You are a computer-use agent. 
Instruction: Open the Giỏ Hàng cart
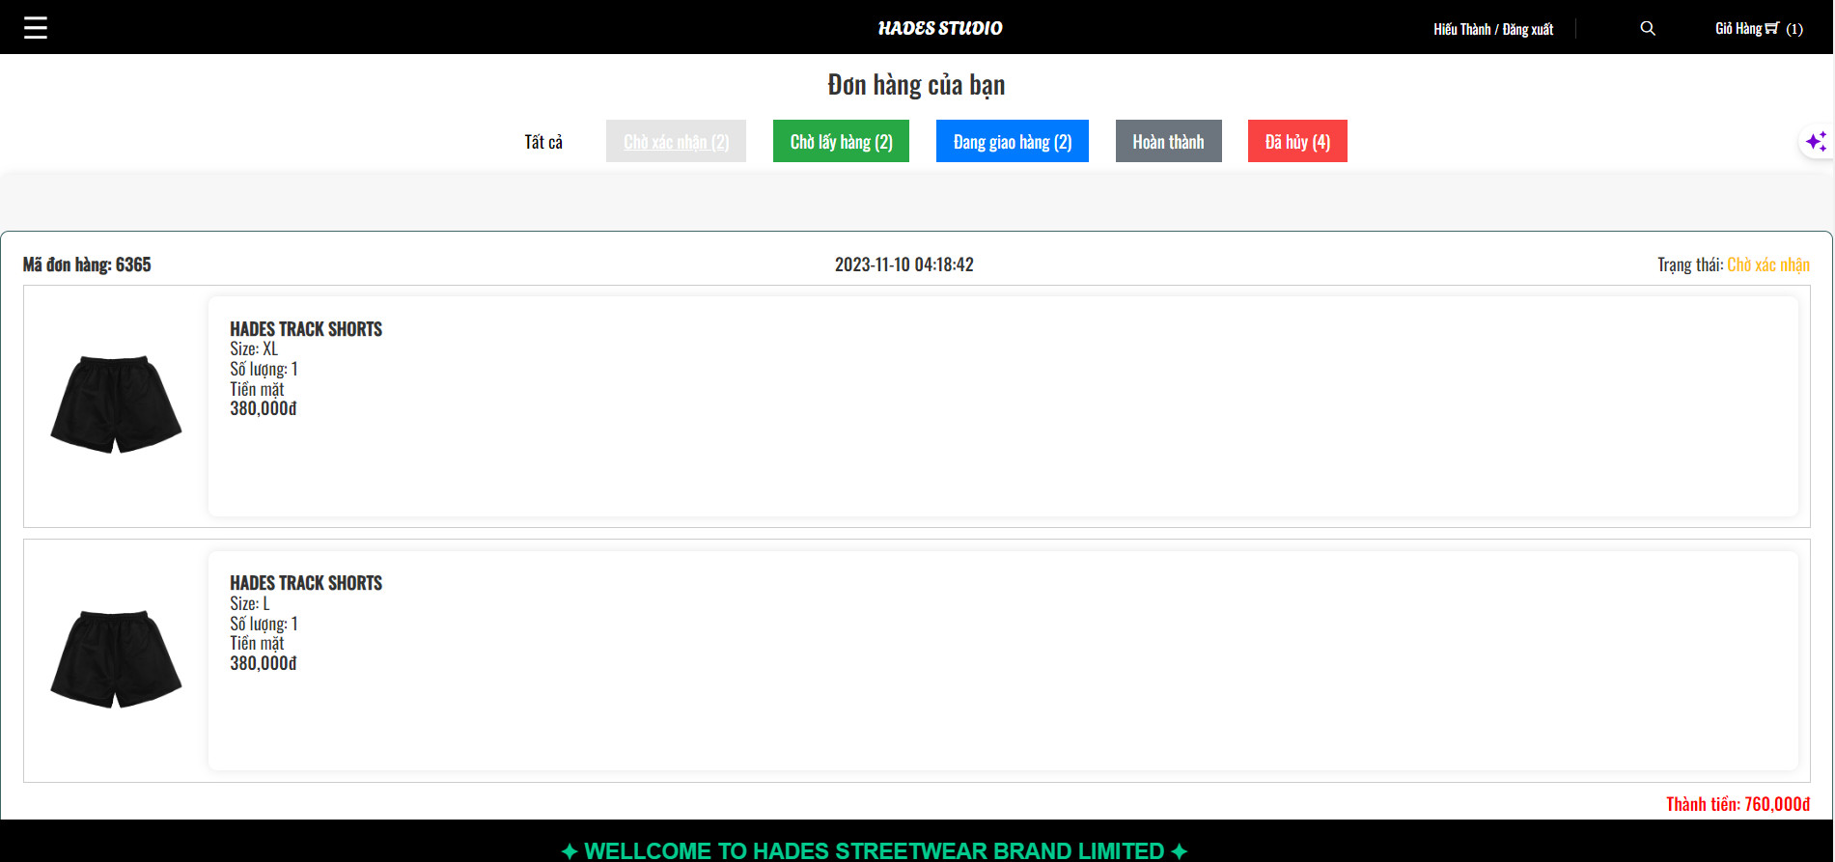(1759, 29)
